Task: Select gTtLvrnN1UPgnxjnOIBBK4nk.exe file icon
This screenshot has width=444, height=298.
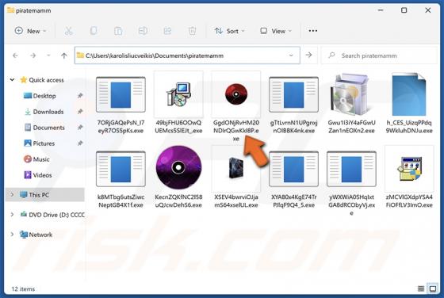Action: click(x=293, y=94)
